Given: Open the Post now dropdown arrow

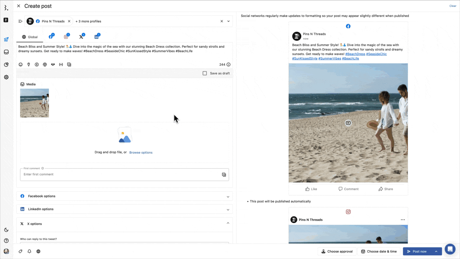Looking at the screenshot, I should tap(436, 251).
